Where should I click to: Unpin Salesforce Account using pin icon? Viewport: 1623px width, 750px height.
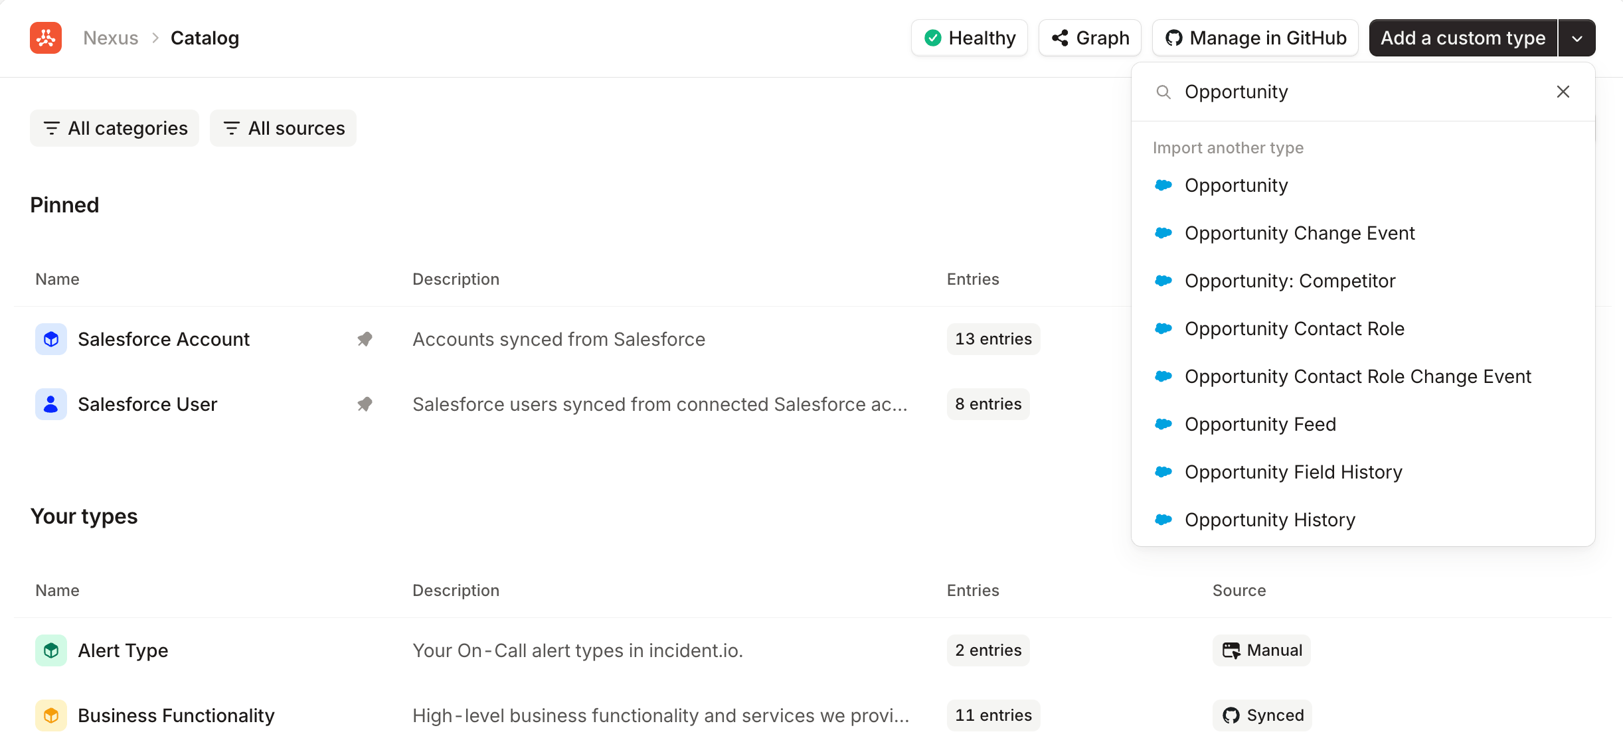click(365, 339)
